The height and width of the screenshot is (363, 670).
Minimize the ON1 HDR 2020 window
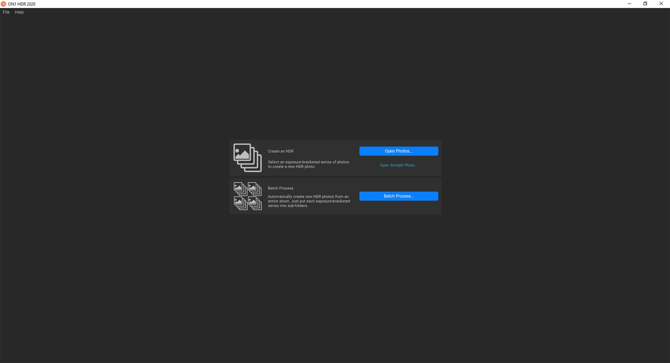pyautogui.click(x=629, y=4)
